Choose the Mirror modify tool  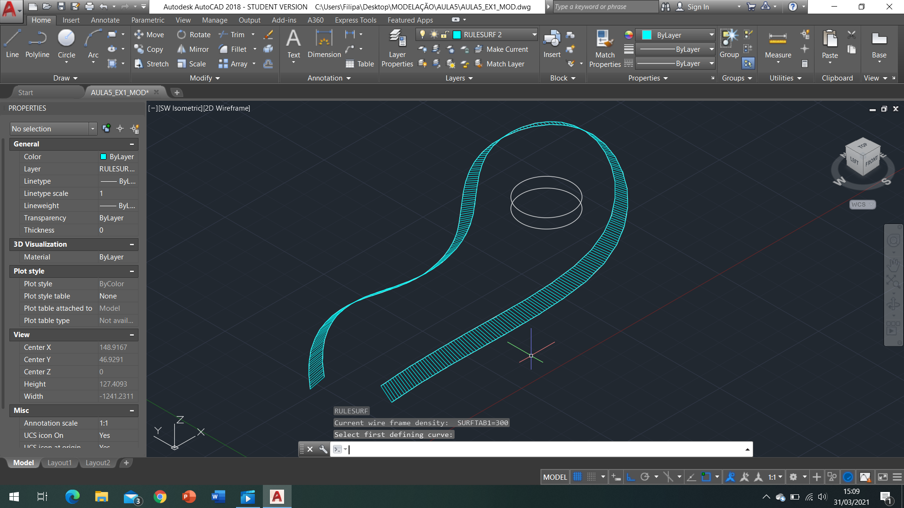coord(193,49)
